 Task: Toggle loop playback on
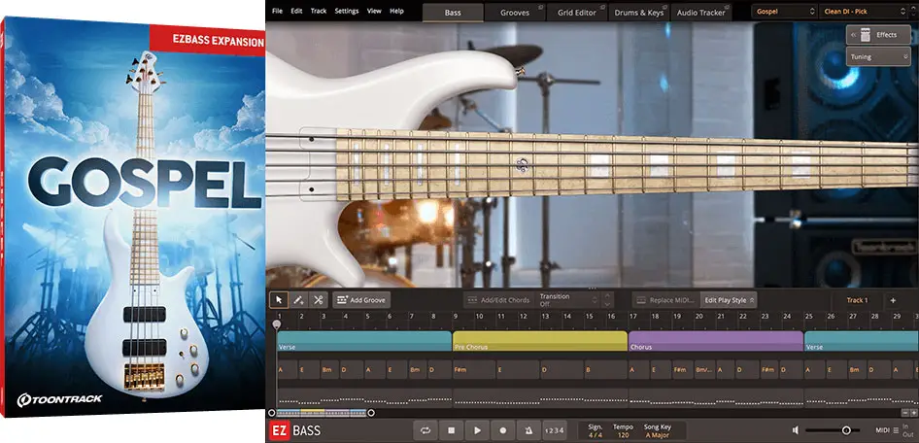point(425,430)
